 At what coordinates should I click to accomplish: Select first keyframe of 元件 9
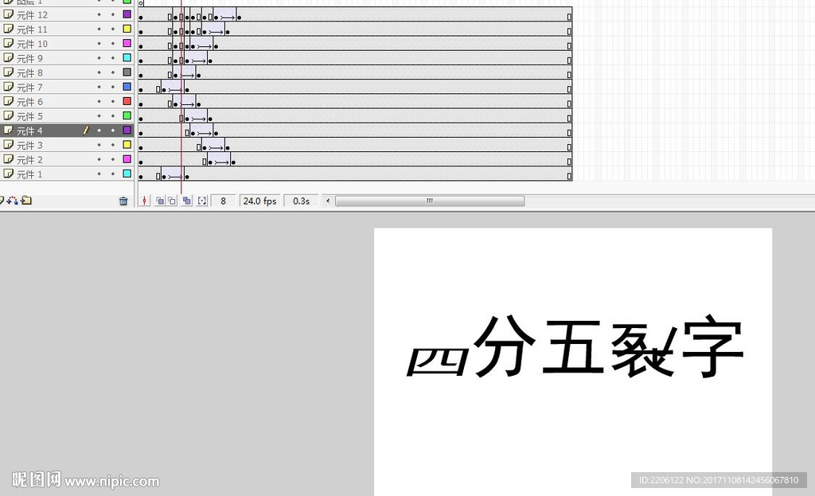[x=141, y=61]
